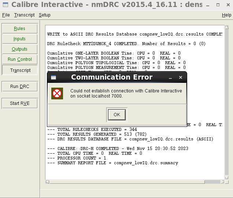The width and height of the screenshot is (233, 198).
Task: Switch to the Rules panel
Action: tap(20, 28)
